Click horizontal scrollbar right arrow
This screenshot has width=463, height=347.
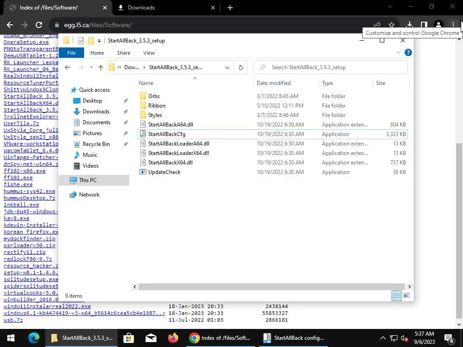(409, 286)
